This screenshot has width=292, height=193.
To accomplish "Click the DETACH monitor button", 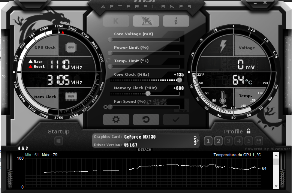I will coord(145,150).
